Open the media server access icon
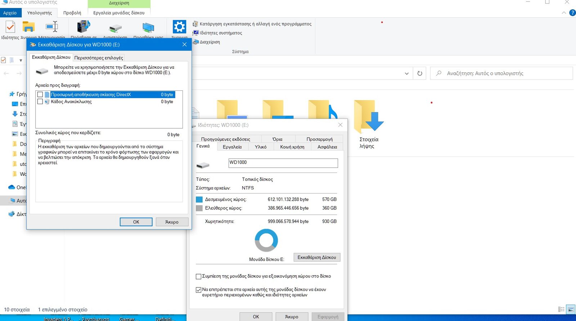The image size is (576, 321). point(84,27)
